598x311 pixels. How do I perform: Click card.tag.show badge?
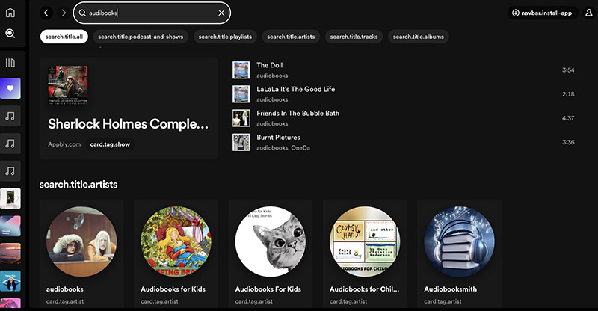click(110, 144)
